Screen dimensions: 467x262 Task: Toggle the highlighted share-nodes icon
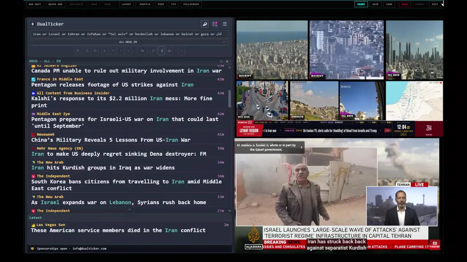[x=162, y=51]
